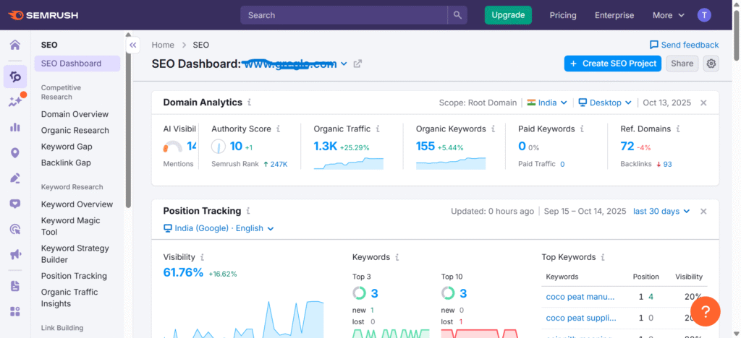Screen dimensions: 741x338
Task: Expand the domain selector chevron
Action: (x=344, y=64)
